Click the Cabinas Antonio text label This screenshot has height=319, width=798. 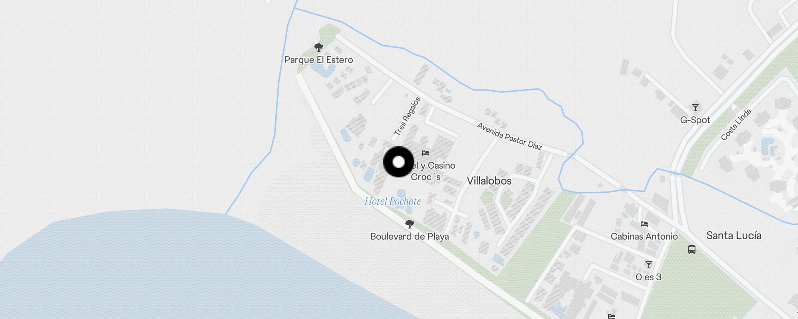tap(644, 236)
